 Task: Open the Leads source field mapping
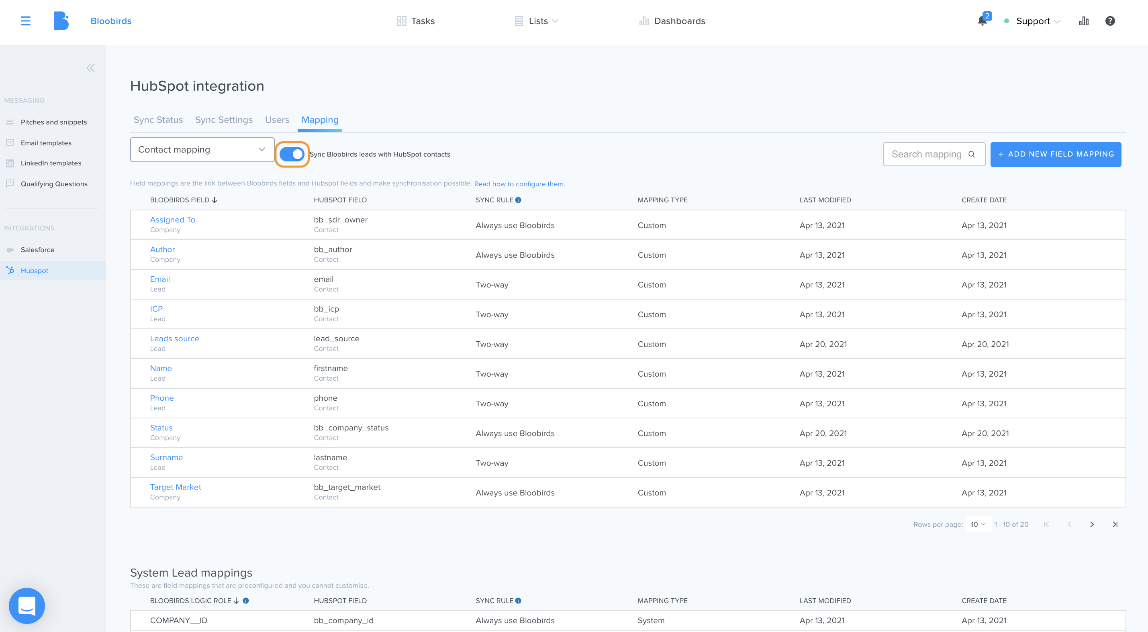pos(174,338)
